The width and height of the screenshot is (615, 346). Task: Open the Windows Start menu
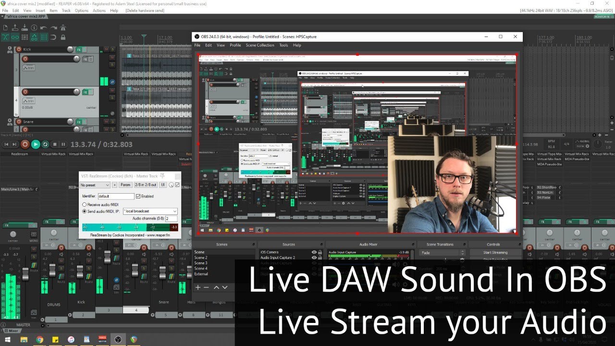(8, 340)
